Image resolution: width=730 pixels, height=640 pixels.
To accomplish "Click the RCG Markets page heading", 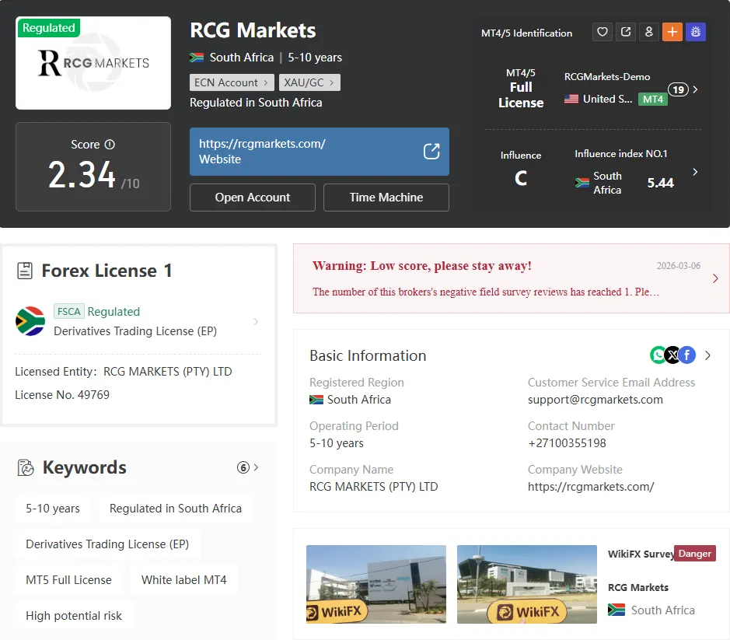I will pyautogui.click(x=253, y=30).
